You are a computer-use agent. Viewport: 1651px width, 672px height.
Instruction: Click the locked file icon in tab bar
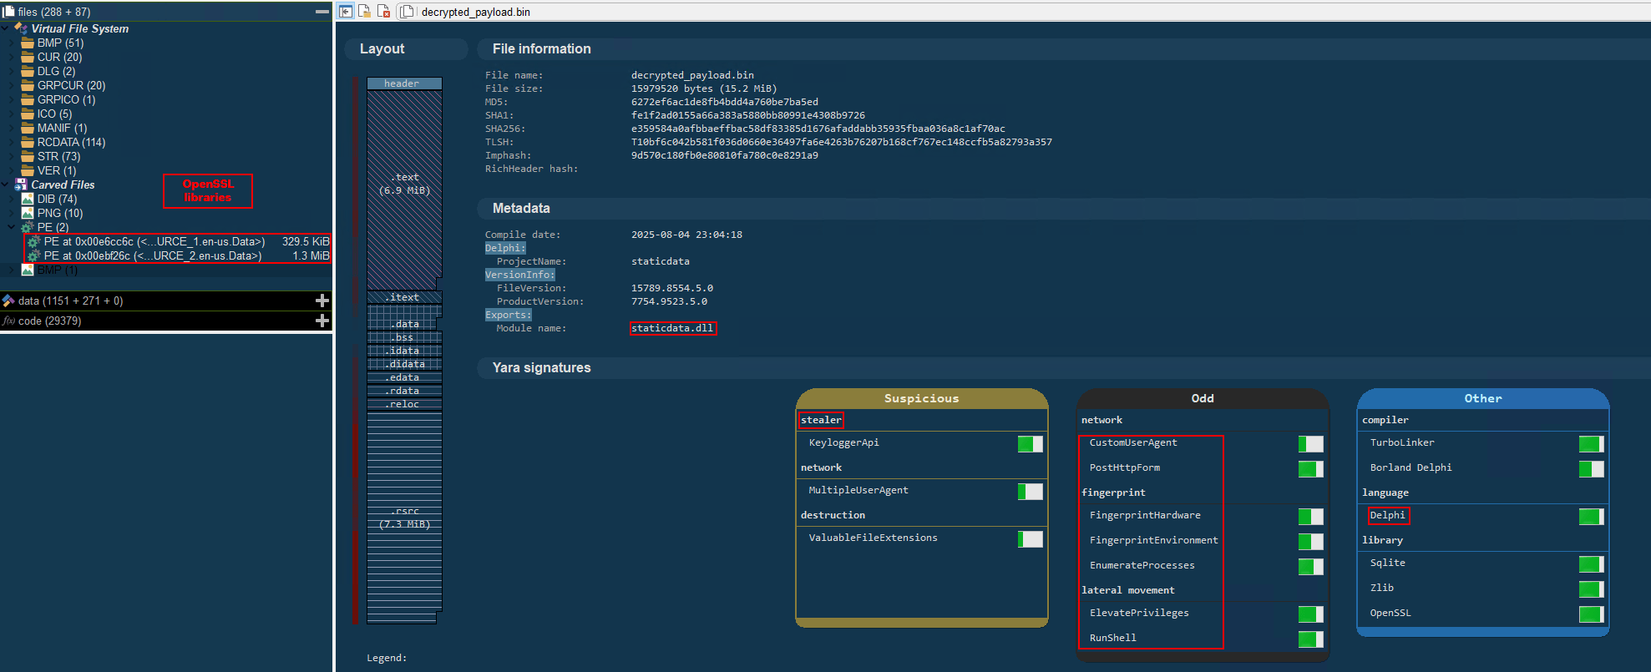(x=364, y=11)
